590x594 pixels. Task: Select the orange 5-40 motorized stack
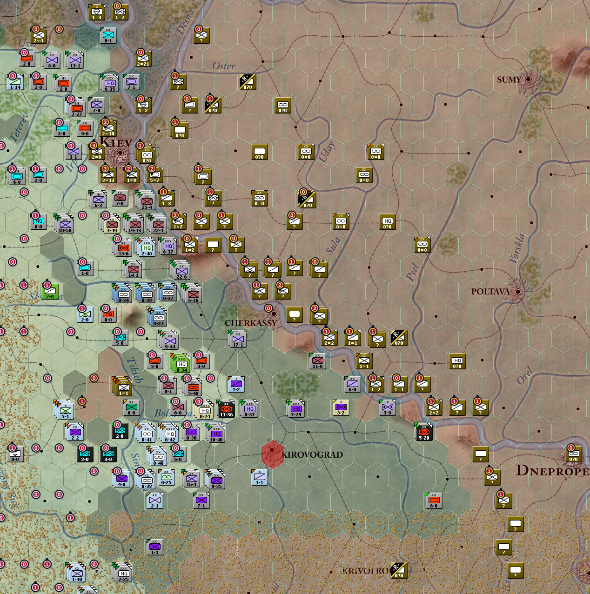pos(192,387)
